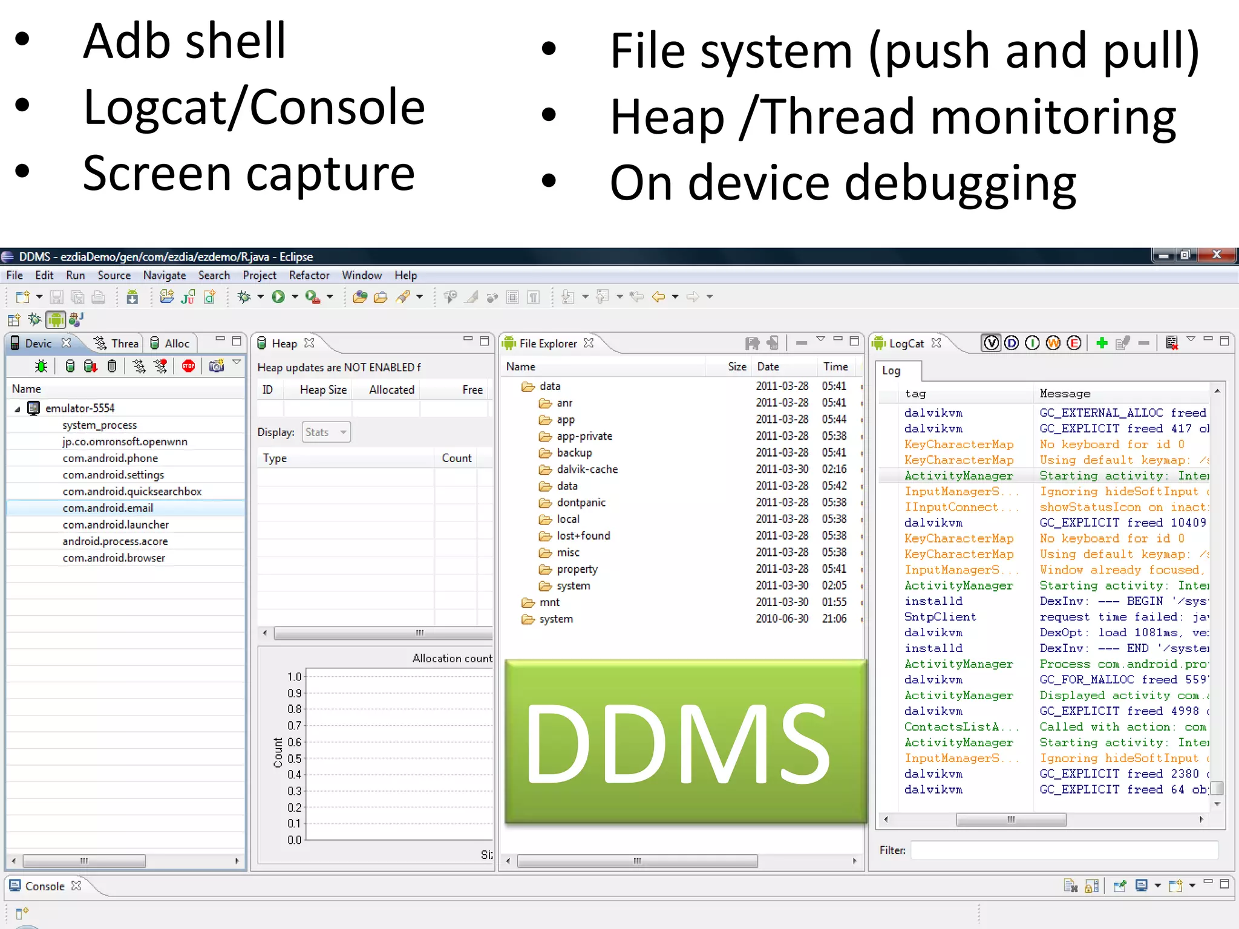Screen dimensions: 1239x929
Task: Select the mnt folder in File Explorer
Action: (x=549, y=602)
